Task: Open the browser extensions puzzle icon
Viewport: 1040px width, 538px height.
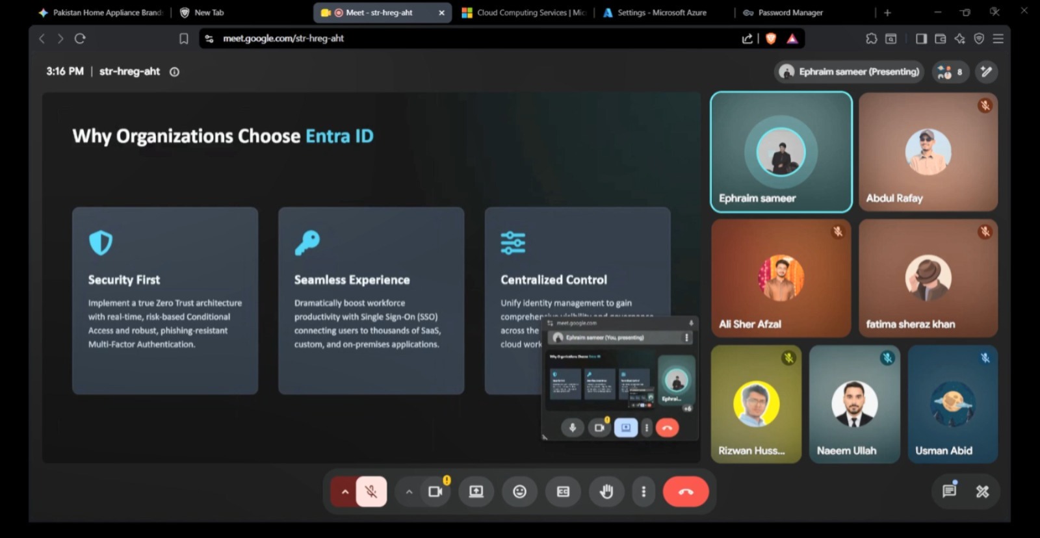Action: [872, 38]
